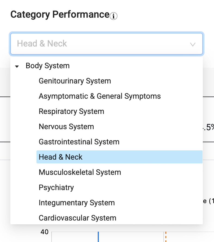Click the highlighted Head & Neck option

(120, 157)
